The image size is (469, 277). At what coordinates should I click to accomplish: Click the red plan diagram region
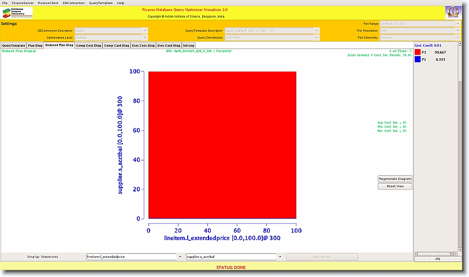point(222,145)
